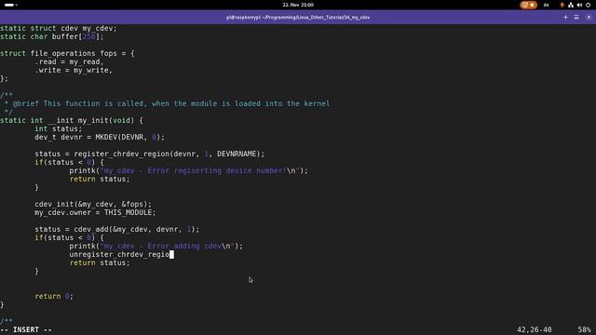This screenshot has height=335, width=596.
Task: Click 'struct file_operations fops = {' line
Action: tap(67, 54)
